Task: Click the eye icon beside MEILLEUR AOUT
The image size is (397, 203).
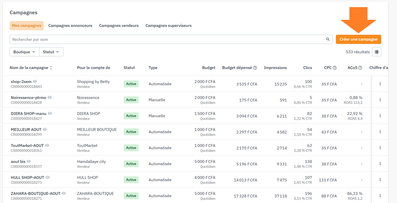Action: coord(45,129)
